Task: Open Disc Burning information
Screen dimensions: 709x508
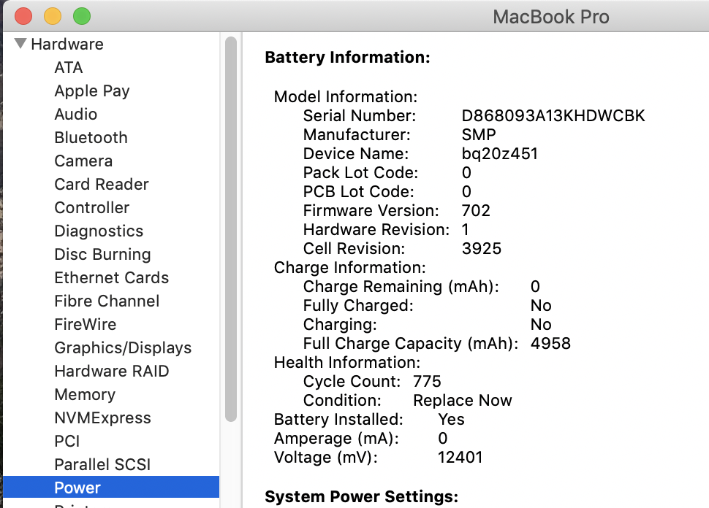Action: [x=102, y=255]
